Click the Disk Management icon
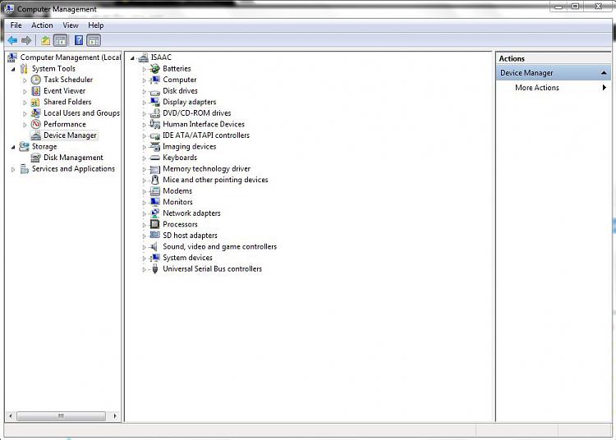The height and width of the screenshot is (440, 616). pos(36,158)
